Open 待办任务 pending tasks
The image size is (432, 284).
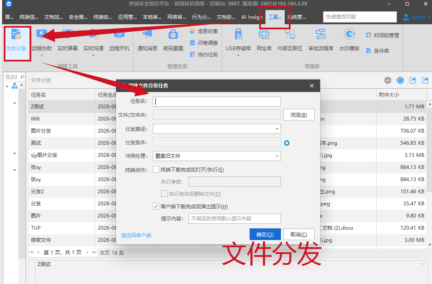(x=204, y=55)
